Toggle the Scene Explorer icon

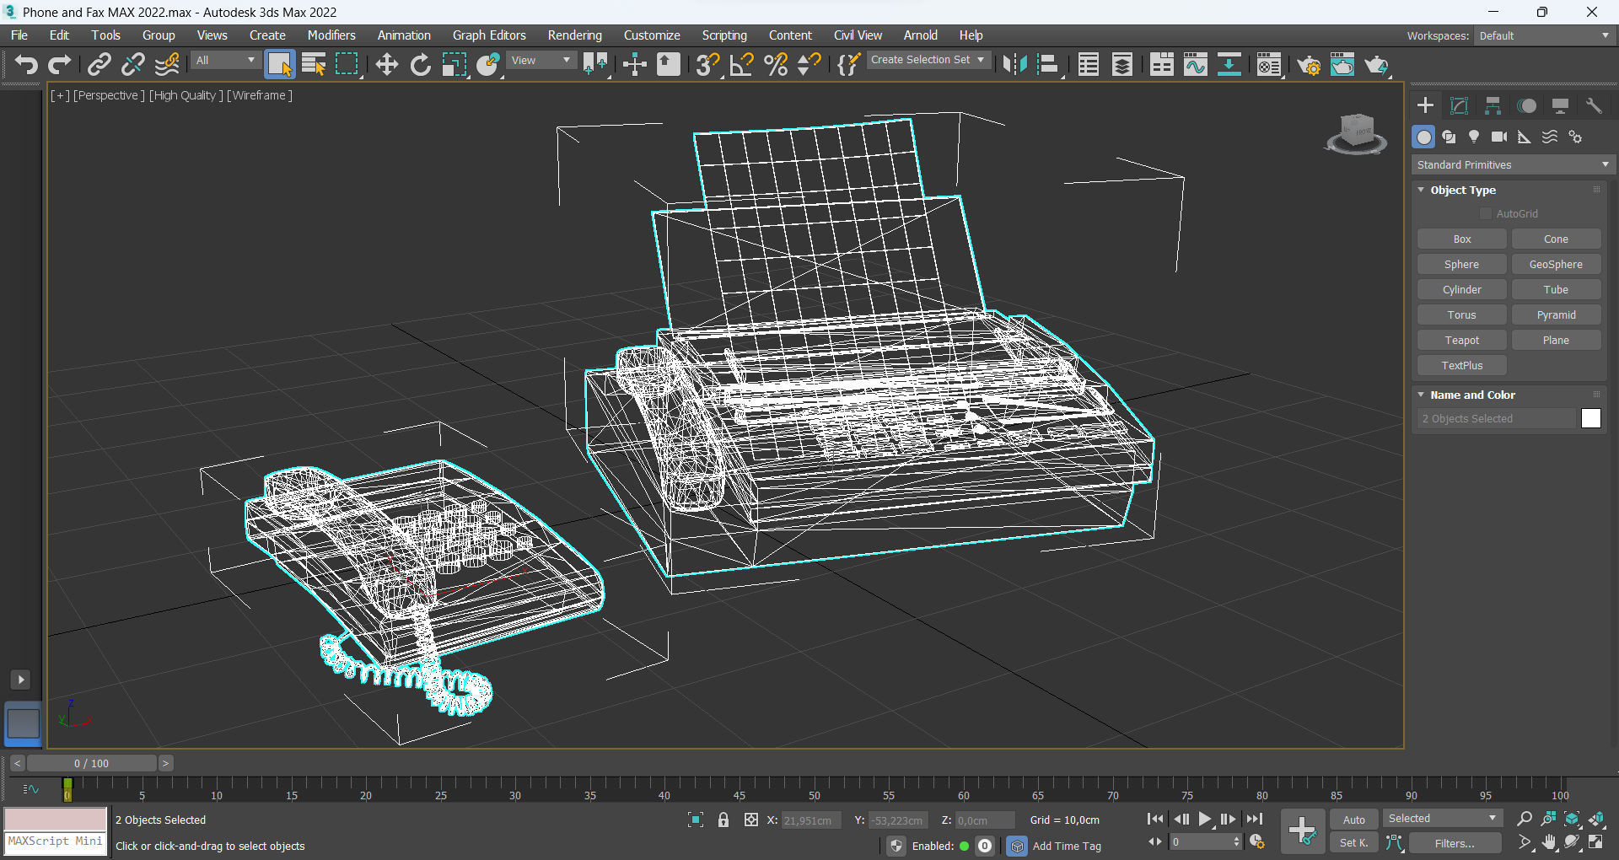pyautogui.click(x=1089, y=65)
